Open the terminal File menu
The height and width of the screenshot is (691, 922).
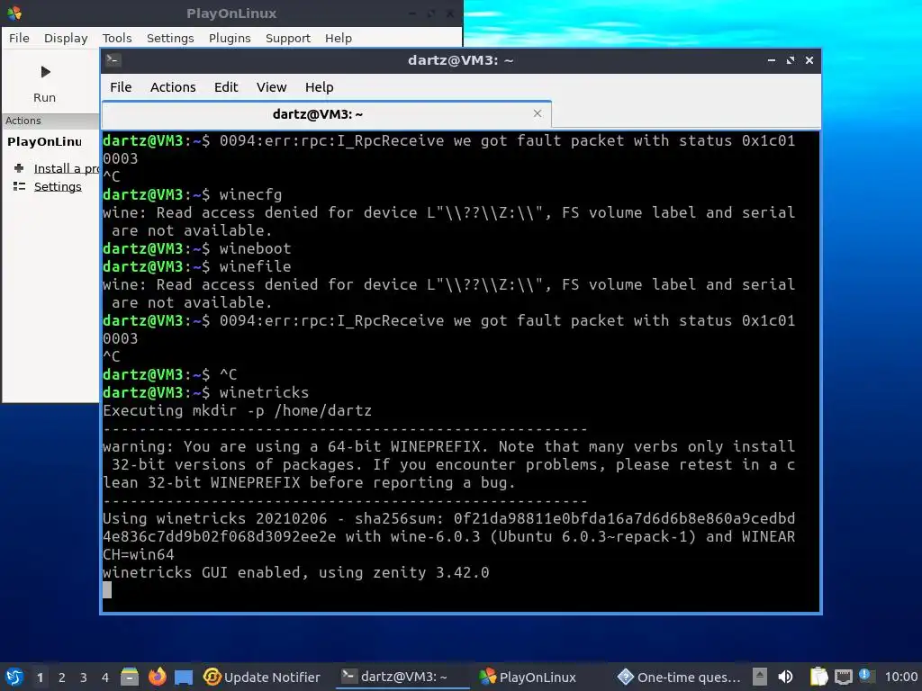point(121,87)
